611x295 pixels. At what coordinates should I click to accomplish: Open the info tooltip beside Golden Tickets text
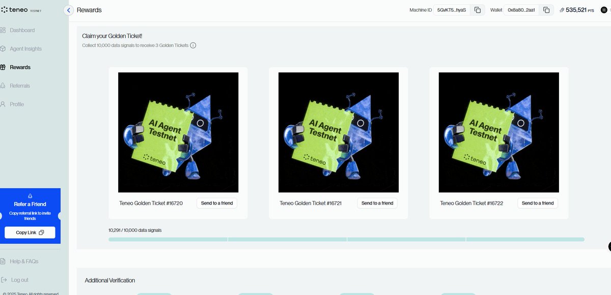193,45
